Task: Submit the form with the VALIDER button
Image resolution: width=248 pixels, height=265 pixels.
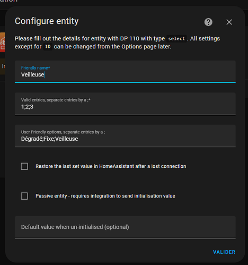Action: [224, 252]
